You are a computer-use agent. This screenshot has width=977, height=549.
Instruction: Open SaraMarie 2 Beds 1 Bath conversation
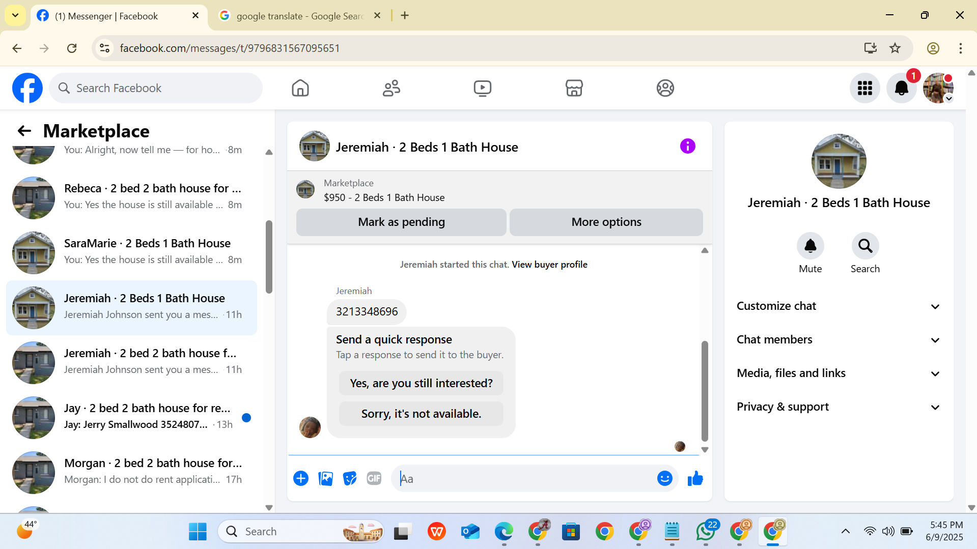(131, 253)
